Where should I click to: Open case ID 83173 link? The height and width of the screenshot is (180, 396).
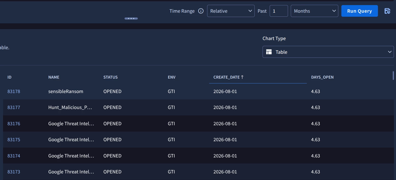[14, 172]
